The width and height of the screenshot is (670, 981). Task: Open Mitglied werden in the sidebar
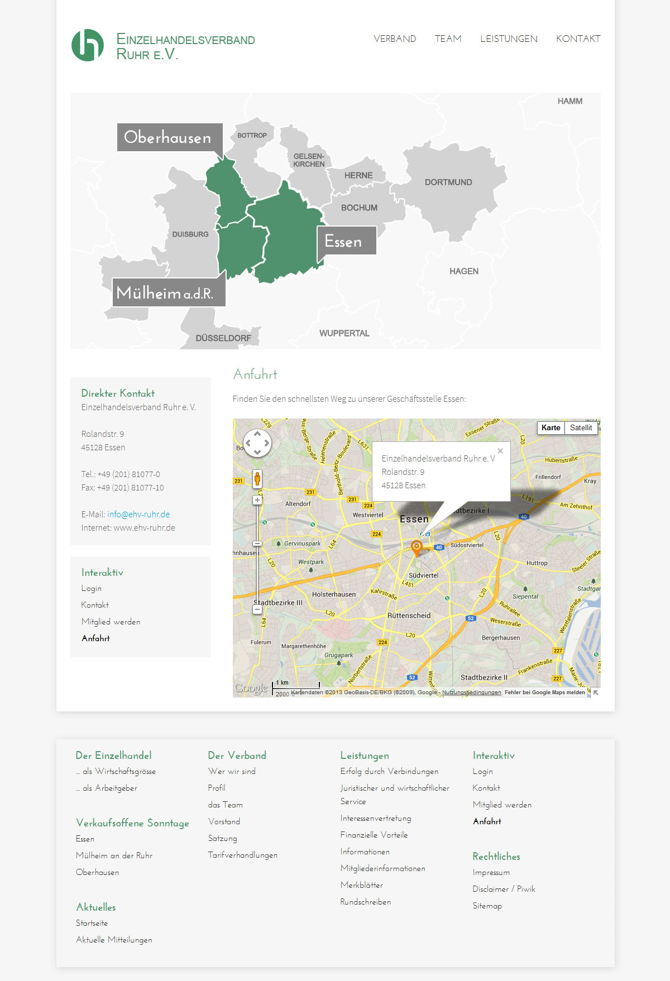point(111,622)
